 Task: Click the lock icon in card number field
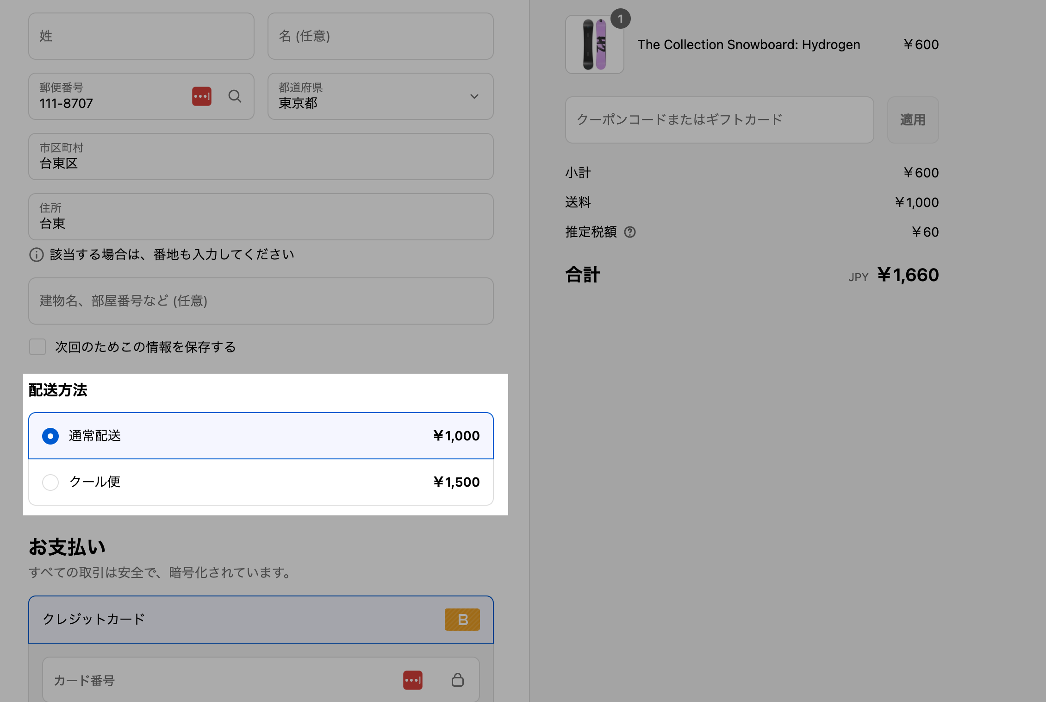pyautogui.click(x=457, y=680)
